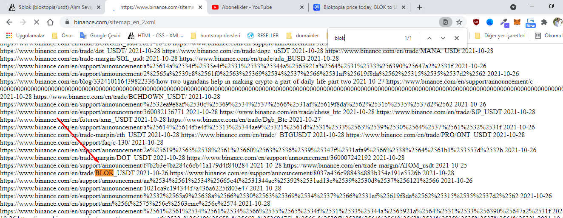Open the home page
The height and width of the screenshot is (218, 563).
pos(50,22)
